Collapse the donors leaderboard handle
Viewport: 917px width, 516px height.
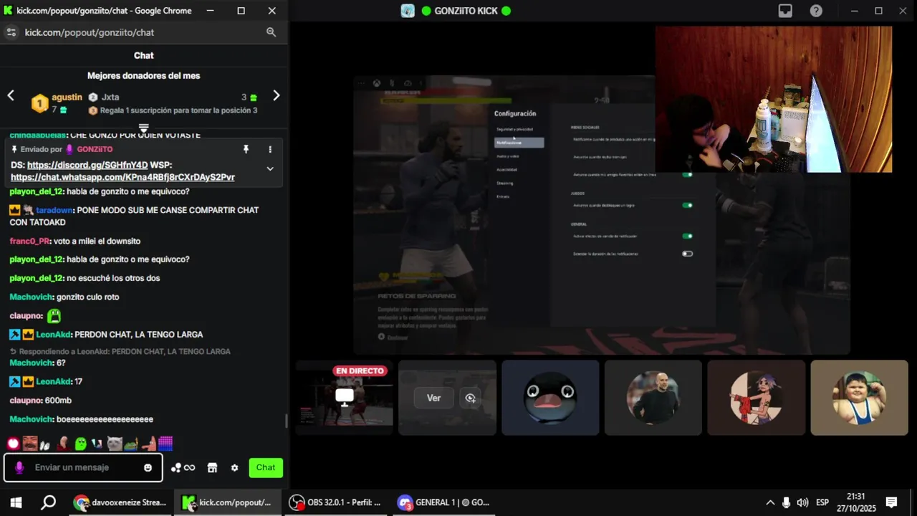(x=143, y=128)
